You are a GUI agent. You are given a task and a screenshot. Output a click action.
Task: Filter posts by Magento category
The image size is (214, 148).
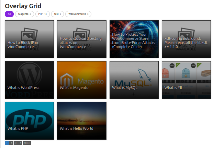[25, 14]
